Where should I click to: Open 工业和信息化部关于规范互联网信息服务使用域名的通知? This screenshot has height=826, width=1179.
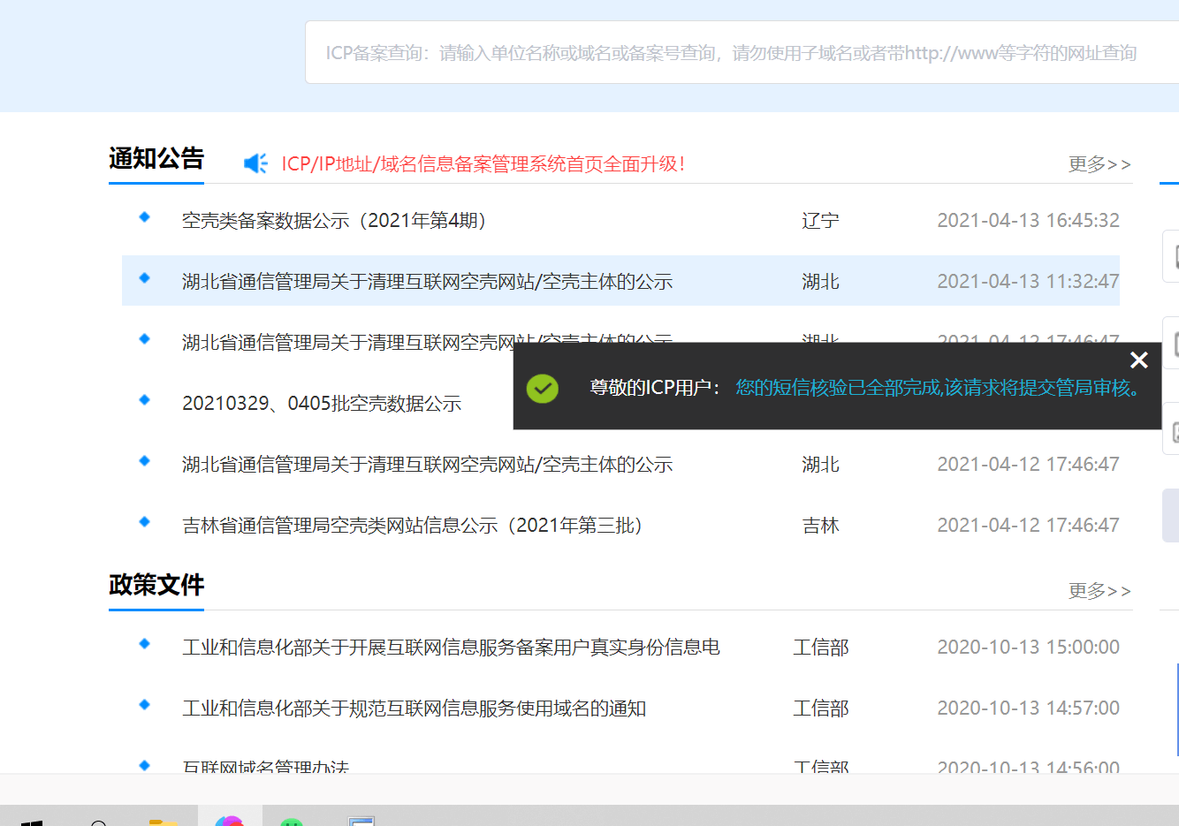coord(414,709)
